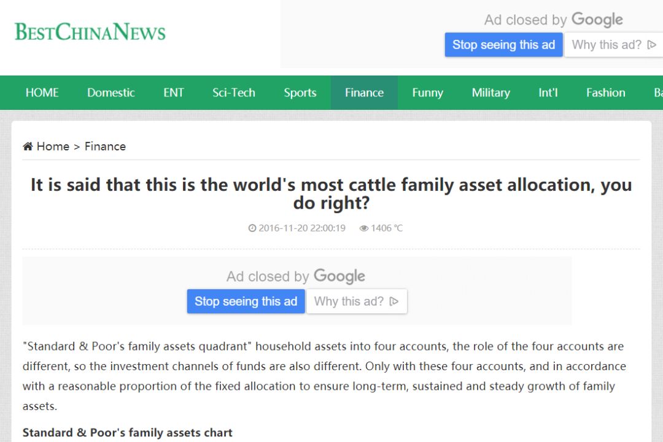Follow the Finance breadcrumb link

(x=105, y=146)
